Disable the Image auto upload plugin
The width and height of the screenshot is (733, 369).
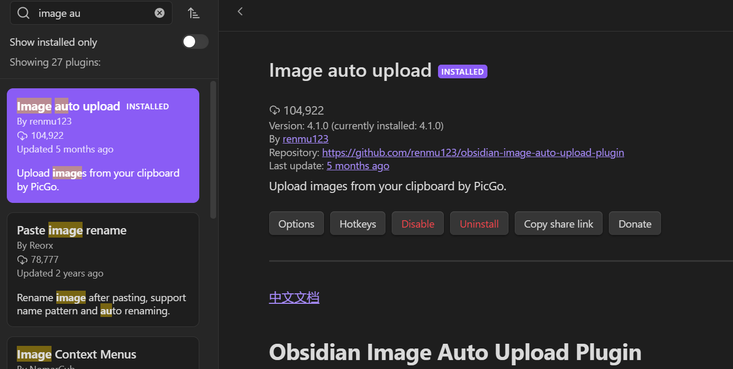pos(418,224)
